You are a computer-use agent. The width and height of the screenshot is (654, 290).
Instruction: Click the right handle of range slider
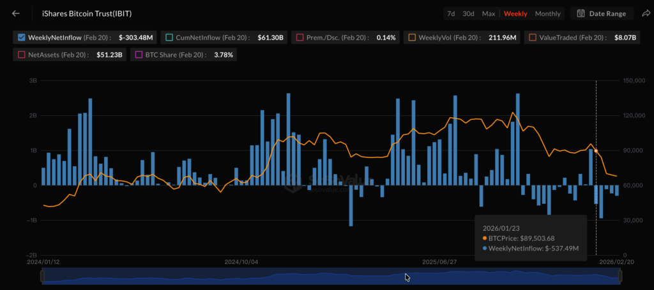[x=620, y=276]
